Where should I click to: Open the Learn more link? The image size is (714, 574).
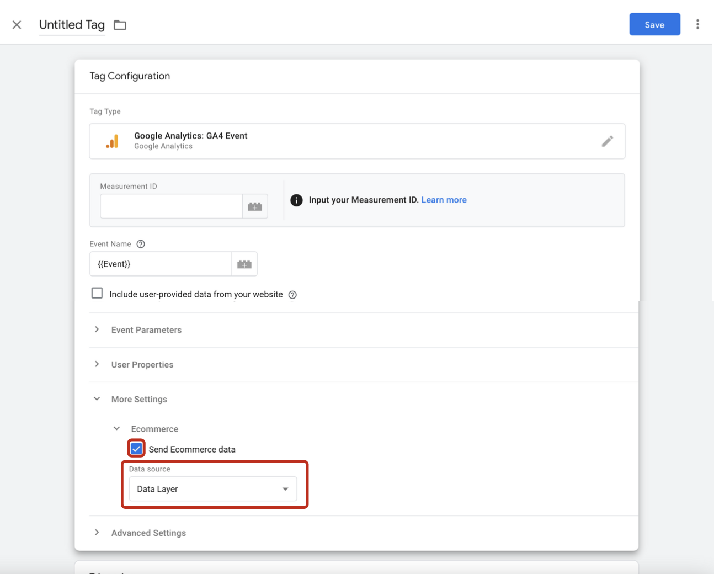point(444,200)
